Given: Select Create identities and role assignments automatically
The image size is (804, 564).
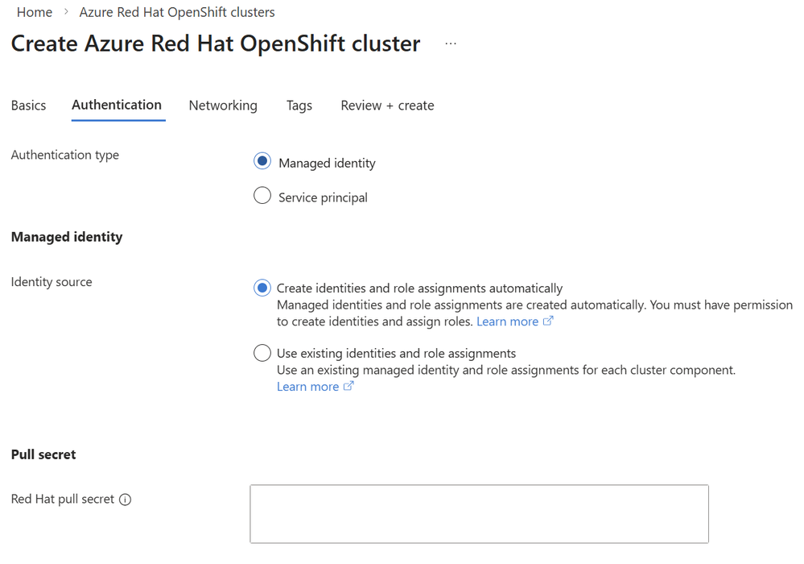Looking at the screenshot, I should 262,288.
